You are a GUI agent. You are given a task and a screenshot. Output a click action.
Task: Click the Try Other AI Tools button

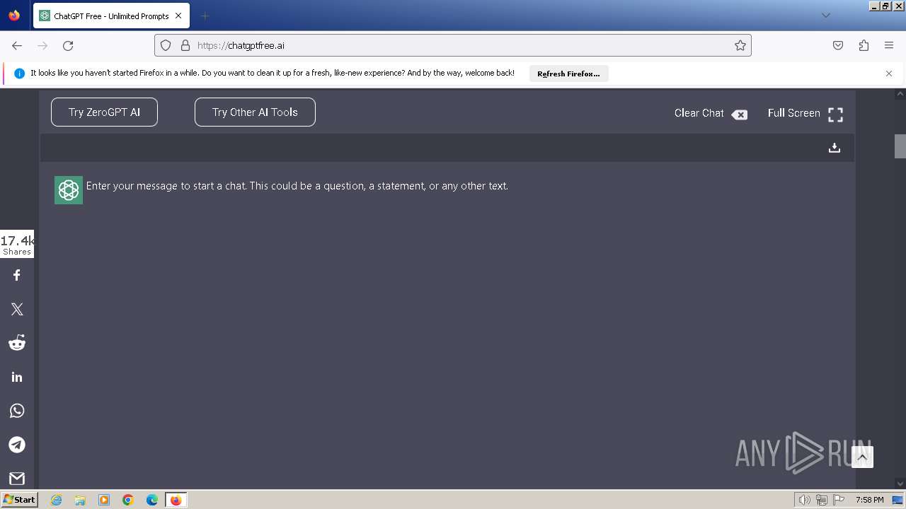(x=255, y=112)
